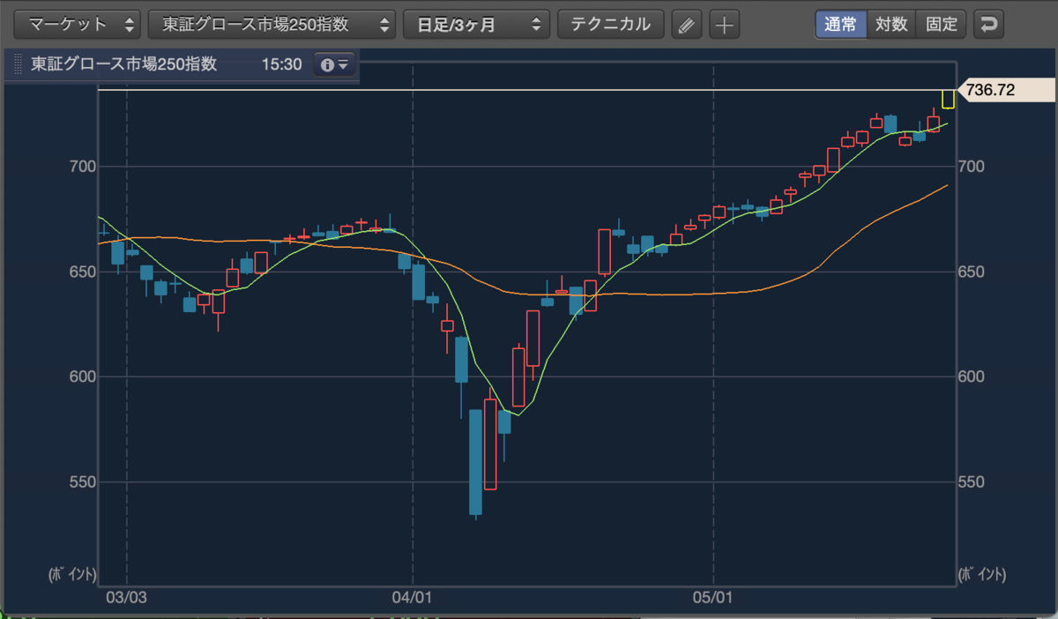The height and width of the screenshot is (619, 1058).
Task: Click the 04/01 date axis label
Action: [x=414, y=598]
